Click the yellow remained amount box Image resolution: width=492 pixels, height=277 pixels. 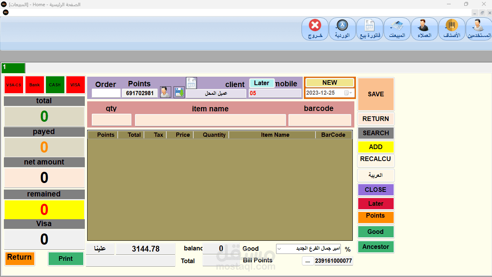tap(44, 210)
